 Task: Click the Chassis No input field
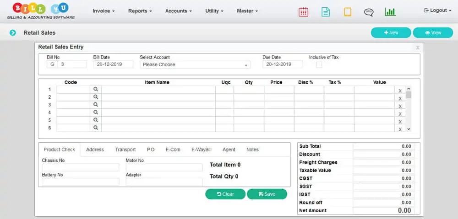coord(81,167)
